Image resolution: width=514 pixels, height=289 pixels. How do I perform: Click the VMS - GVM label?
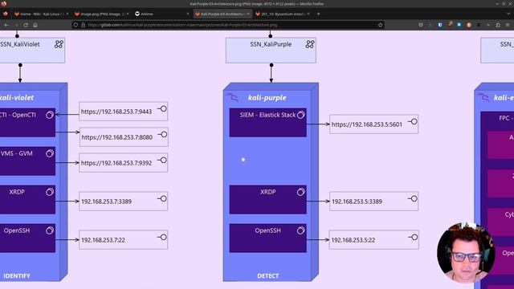tap(17, 153)
